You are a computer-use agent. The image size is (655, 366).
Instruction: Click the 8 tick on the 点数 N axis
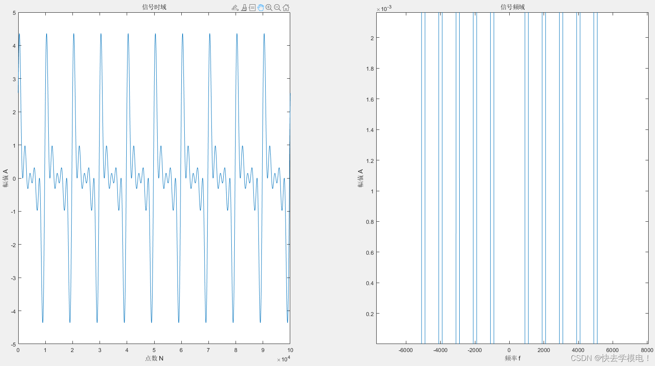236,350
